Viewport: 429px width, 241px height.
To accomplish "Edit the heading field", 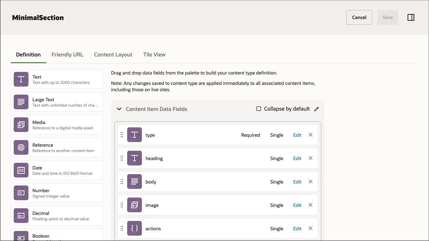I will pyautogui.click(x=297, y=158).
